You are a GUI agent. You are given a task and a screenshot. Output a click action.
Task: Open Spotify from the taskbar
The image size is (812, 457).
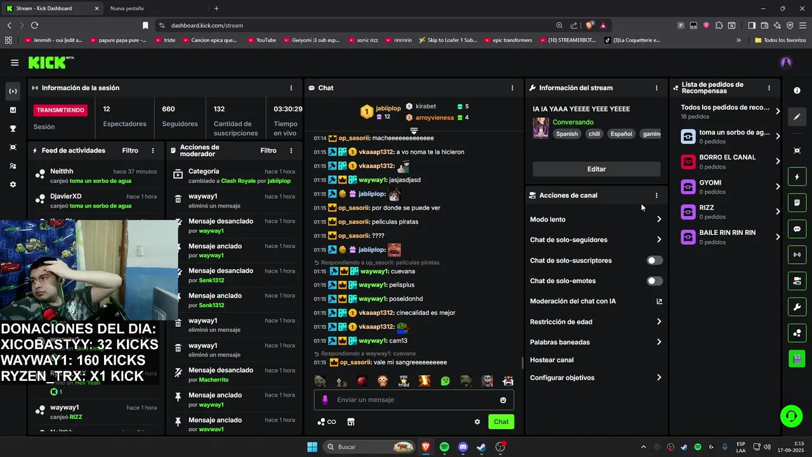point(444,447)
